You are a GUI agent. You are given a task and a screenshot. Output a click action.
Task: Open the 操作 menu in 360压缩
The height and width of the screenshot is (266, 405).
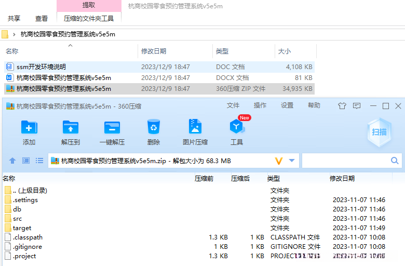pos(260,105)
